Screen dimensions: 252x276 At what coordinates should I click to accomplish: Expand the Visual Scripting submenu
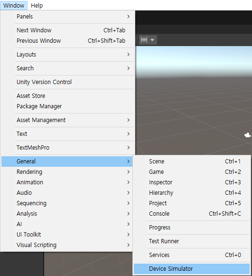(67, 245)
